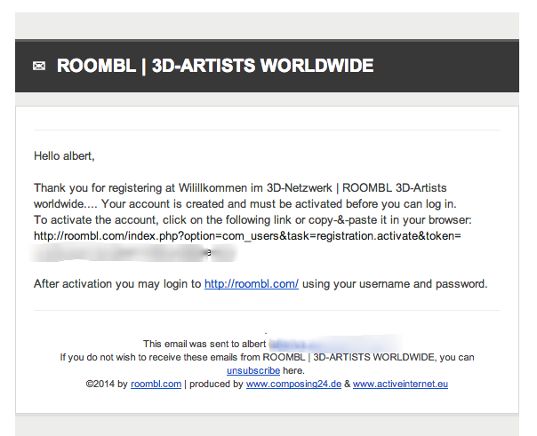This screenshot has width=537, height=436.
Task: Click the blurred recipient email address
Action: [336, 344]
